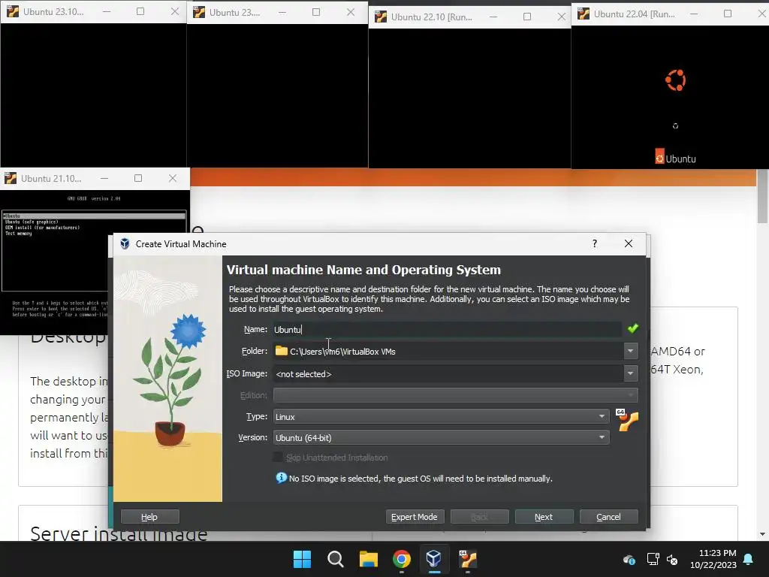This screenshot has width=769, height=577.
Task: Open the Version dropdown showing Ubuntu (64-bit)
Action: pos(442,438)
